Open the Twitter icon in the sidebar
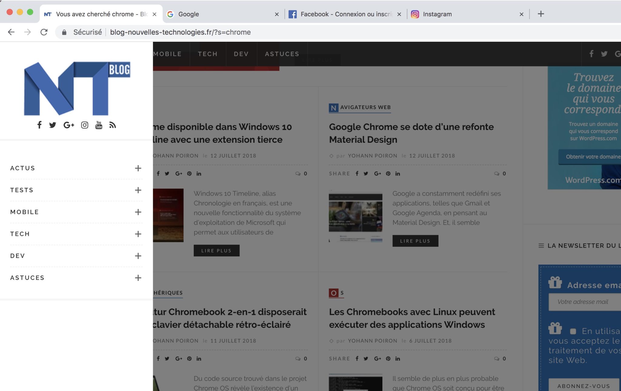This screenshot has height=391, width=621. pos(52,125)
